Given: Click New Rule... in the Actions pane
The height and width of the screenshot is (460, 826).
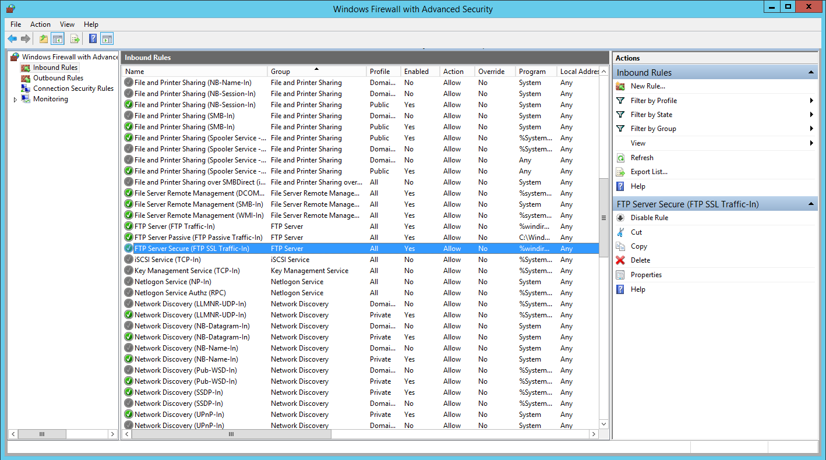Looking at the screenshot, I should click(647, 86).
